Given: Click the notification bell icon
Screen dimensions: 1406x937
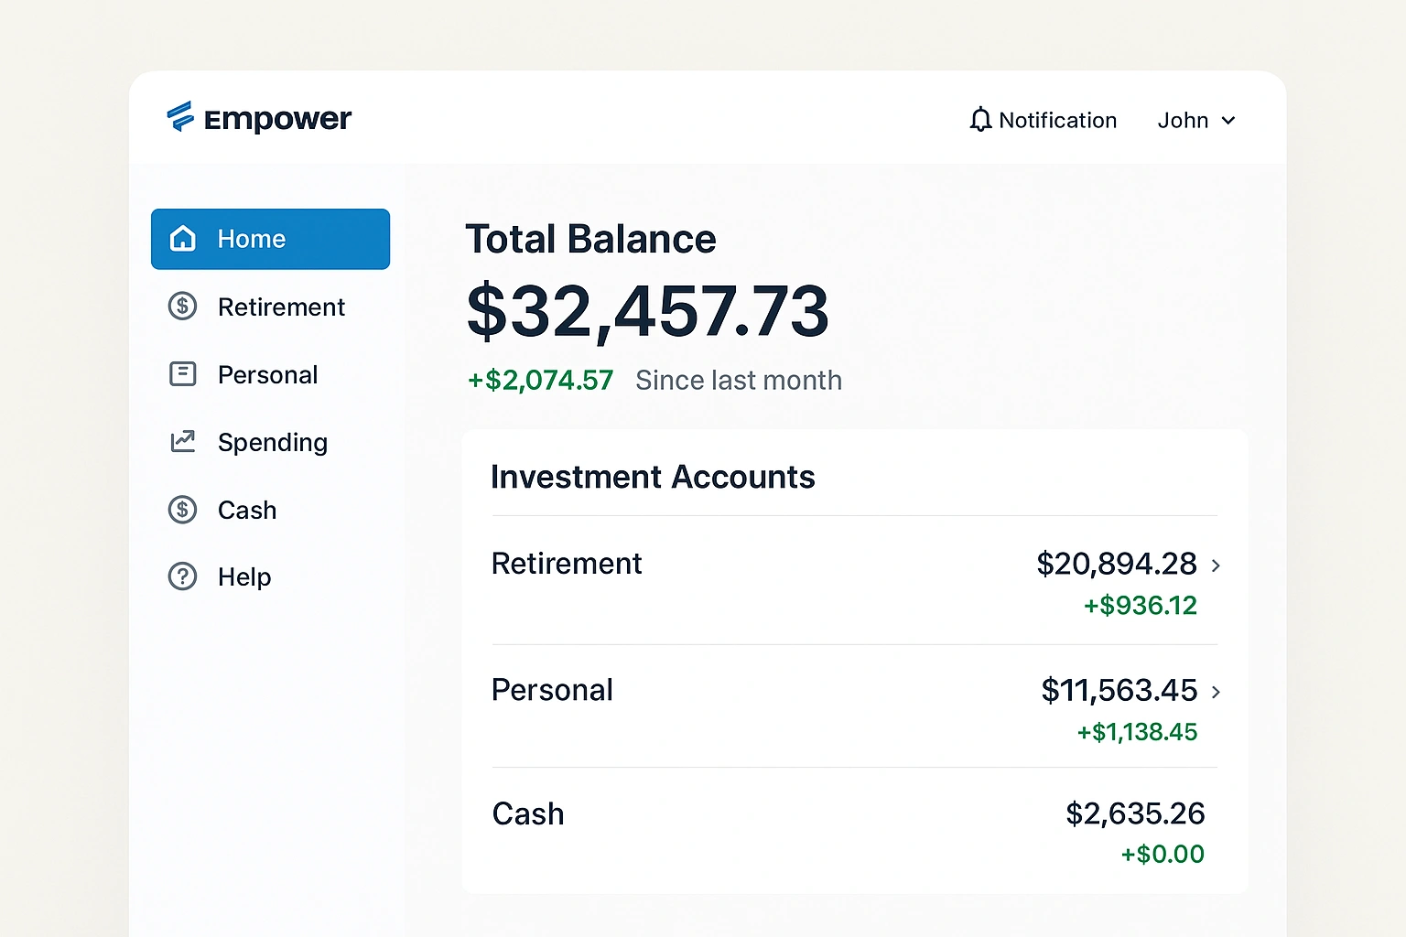Looking at the screenshot, I should pyautogui.click(x=980, y=119).
